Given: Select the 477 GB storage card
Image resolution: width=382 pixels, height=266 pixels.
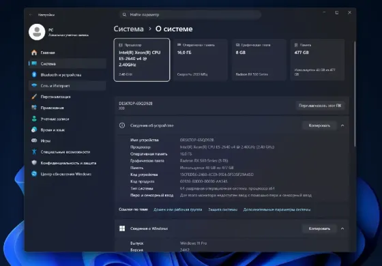Looking at the screenshot, I should click(317, 60).
